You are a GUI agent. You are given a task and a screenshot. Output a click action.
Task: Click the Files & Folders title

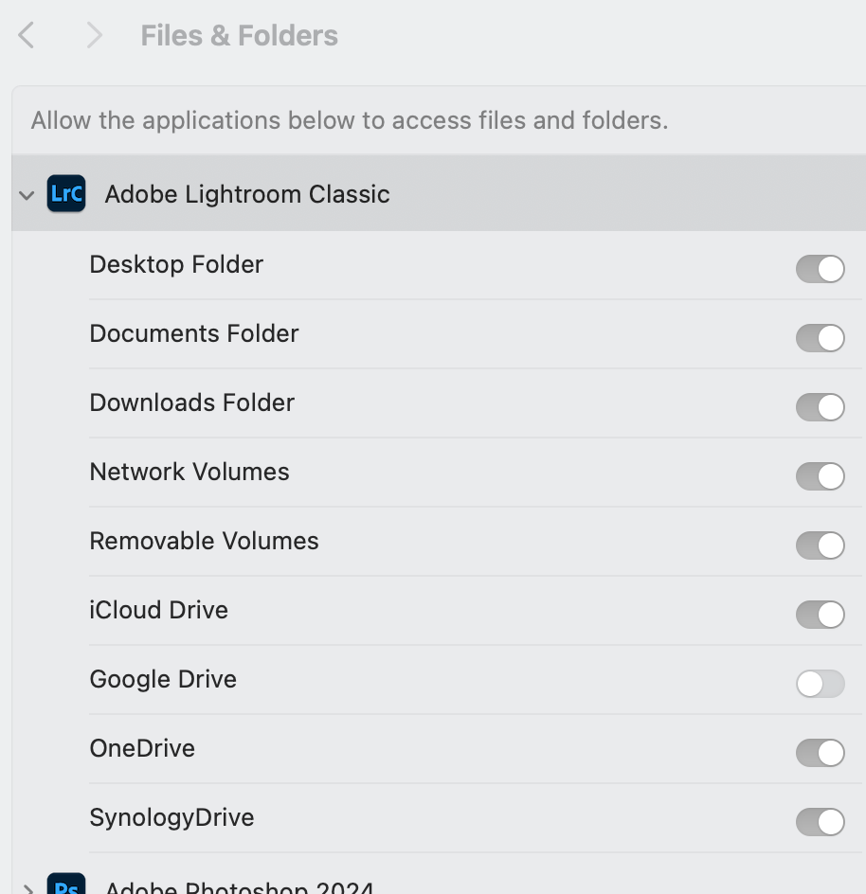[x=239, y=36]
